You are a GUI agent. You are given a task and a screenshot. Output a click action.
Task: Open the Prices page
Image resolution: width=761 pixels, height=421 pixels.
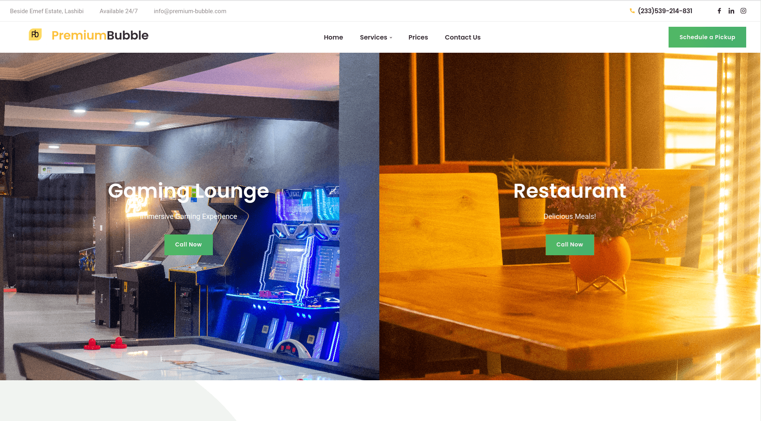418,37
